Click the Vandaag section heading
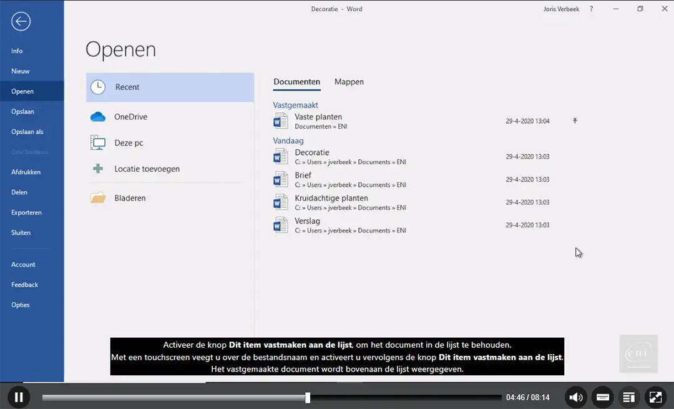The image size is (674, 409). (x=288, y=140)
